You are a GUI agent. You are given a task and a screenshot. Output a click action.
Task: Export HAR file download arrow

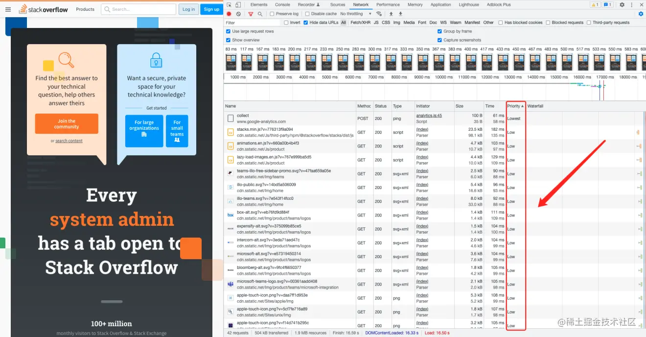click(x=400, y=14)
